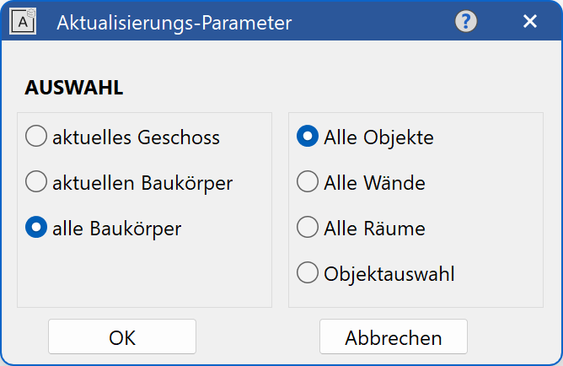Screen dimensions: 563x366
Task: Click the 'Alle Räume' label text
Action: coord(374,228)
